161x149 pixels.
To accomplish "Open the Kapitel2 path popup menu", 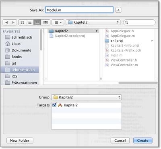I will (93, 22).
